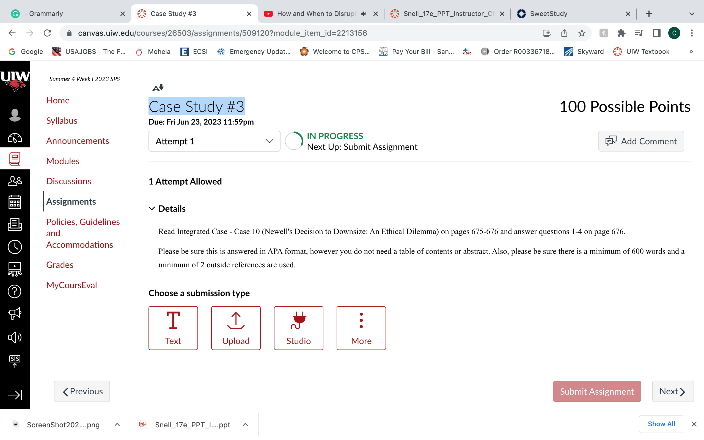The height and width of the screenshot is (440, 704).
Task: Click the immersive reader icon above title
Action: pos(158,88)
